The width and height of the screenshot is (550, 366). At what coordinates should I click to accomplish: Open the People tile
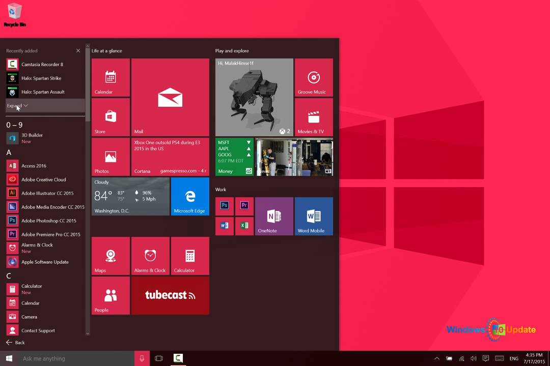click(x=111, y=295)
